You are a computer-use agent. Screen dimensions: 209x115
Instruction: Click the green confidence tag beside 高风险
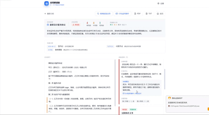[133, 110]
